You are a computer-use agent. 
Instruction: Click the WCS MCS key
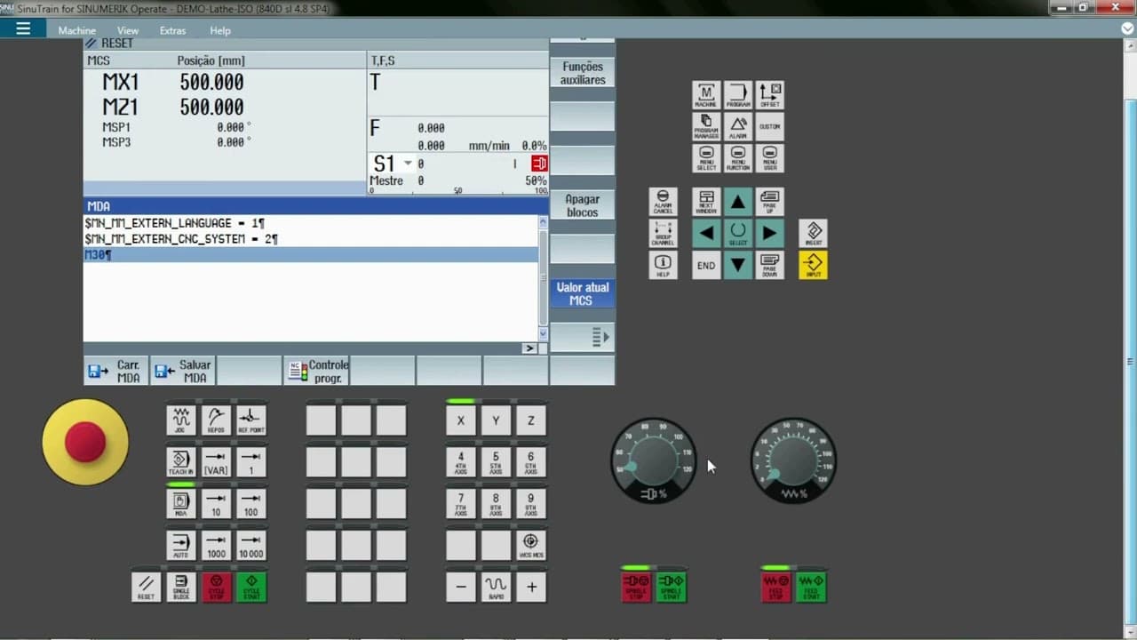pos(531,545)
